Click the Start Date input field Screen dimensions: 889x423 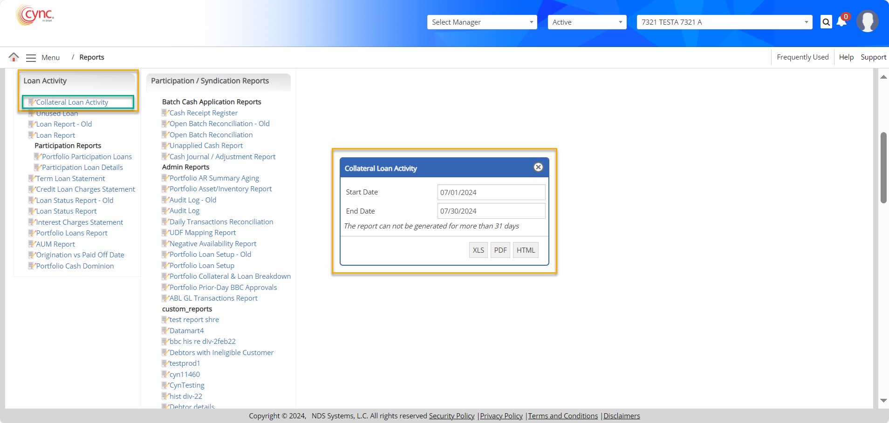click(x=491, y=192)
